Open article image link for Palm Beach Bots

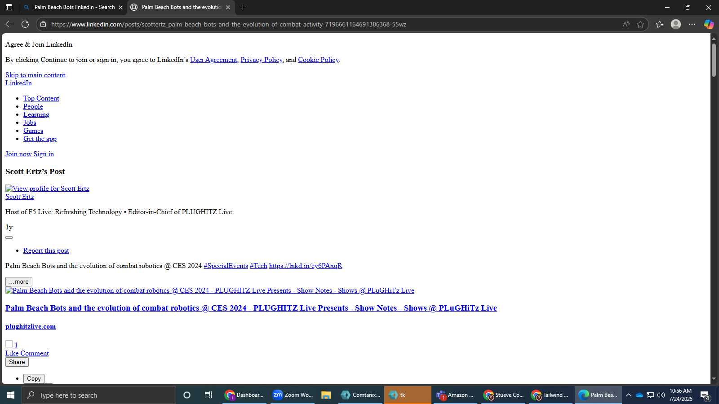(x=210, y=290)
